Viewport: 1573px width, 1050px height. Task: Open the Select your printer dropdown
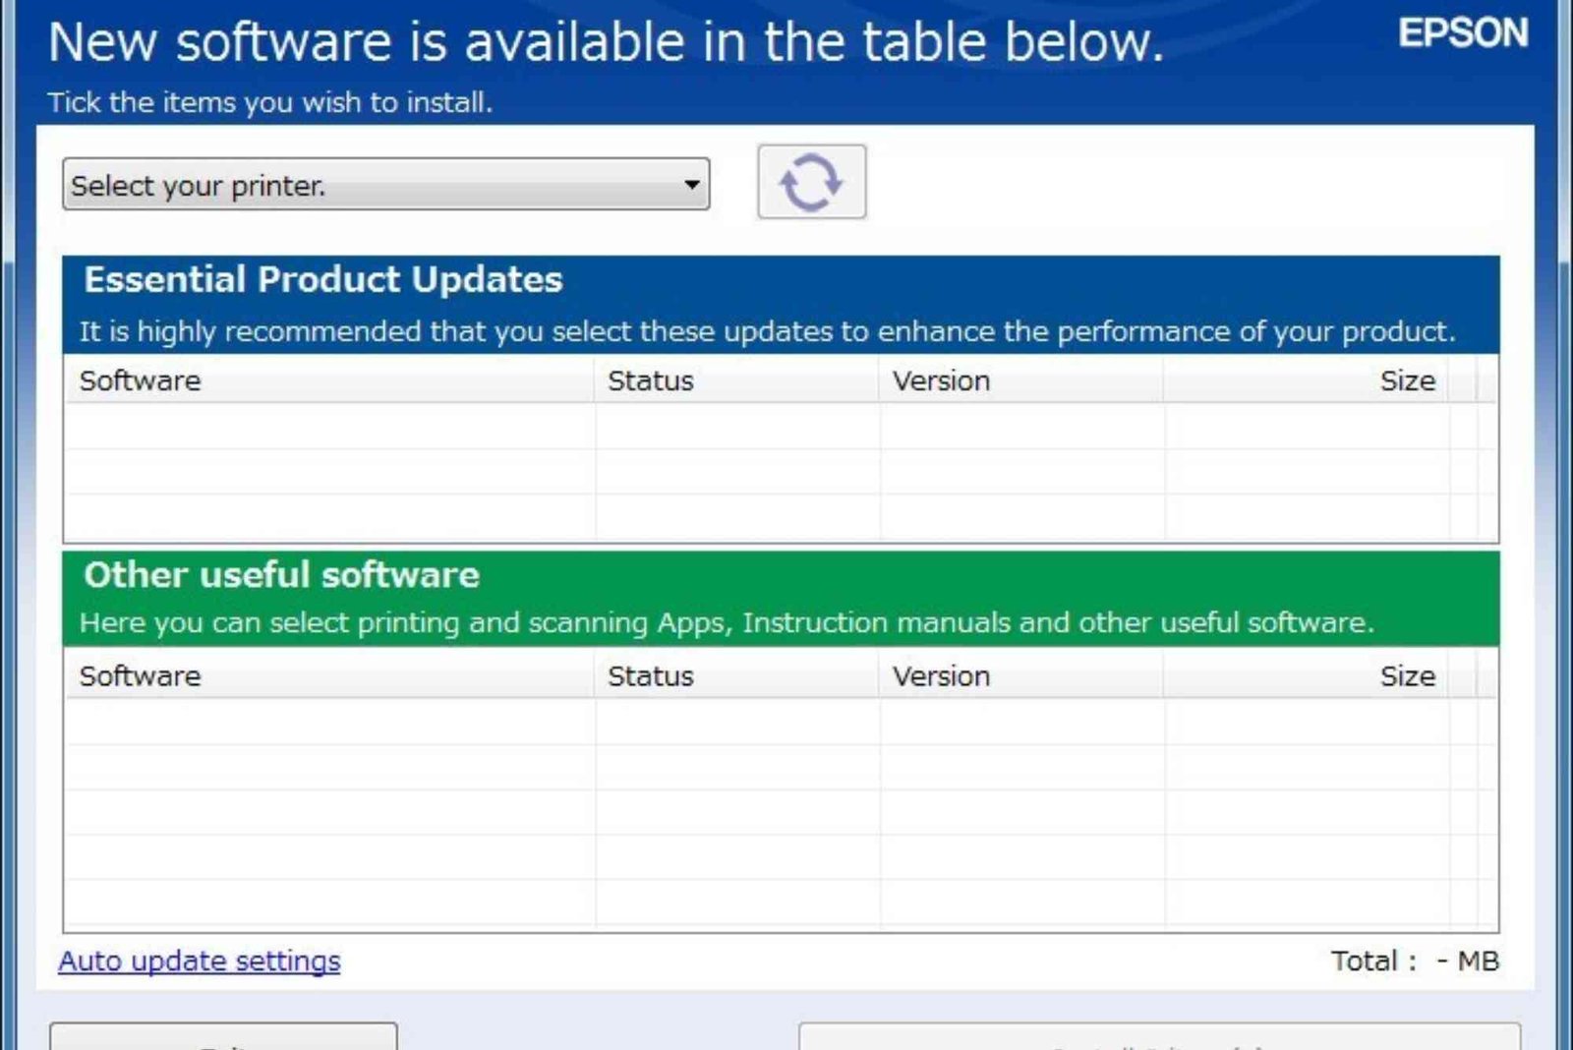385,184
